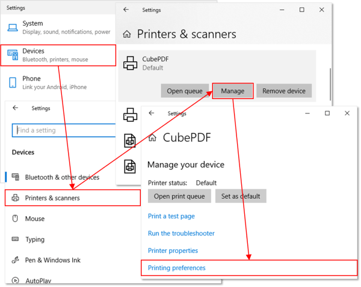Screen dimensions: 361x287
Task: Open Print a test page link
Action: pos(171,216)
